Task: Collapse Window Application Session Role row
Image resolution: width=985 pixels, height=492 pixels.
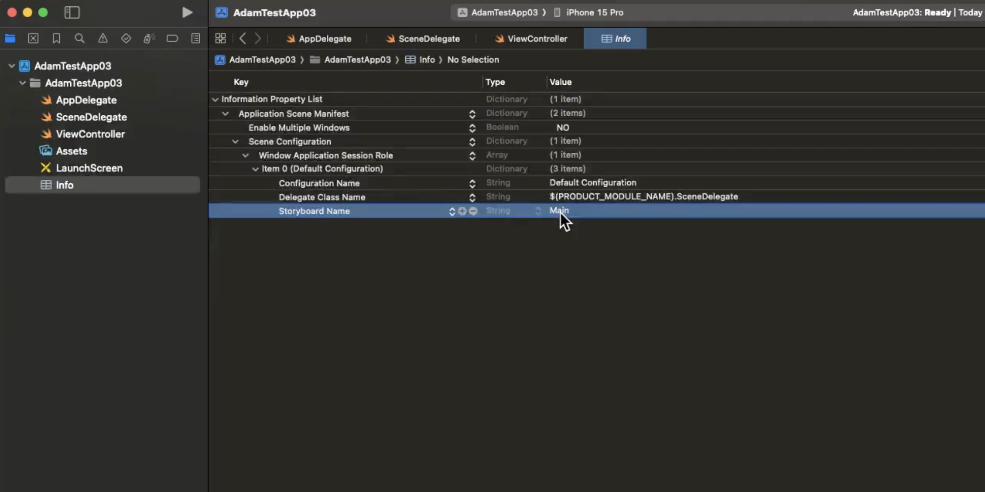Action: pos(245,155)
